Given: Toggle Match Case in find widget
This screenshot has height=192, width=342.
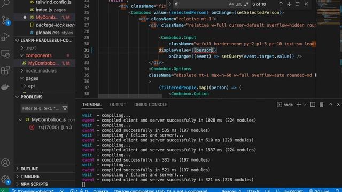Looking at the screenshot, I should (231, 4).
